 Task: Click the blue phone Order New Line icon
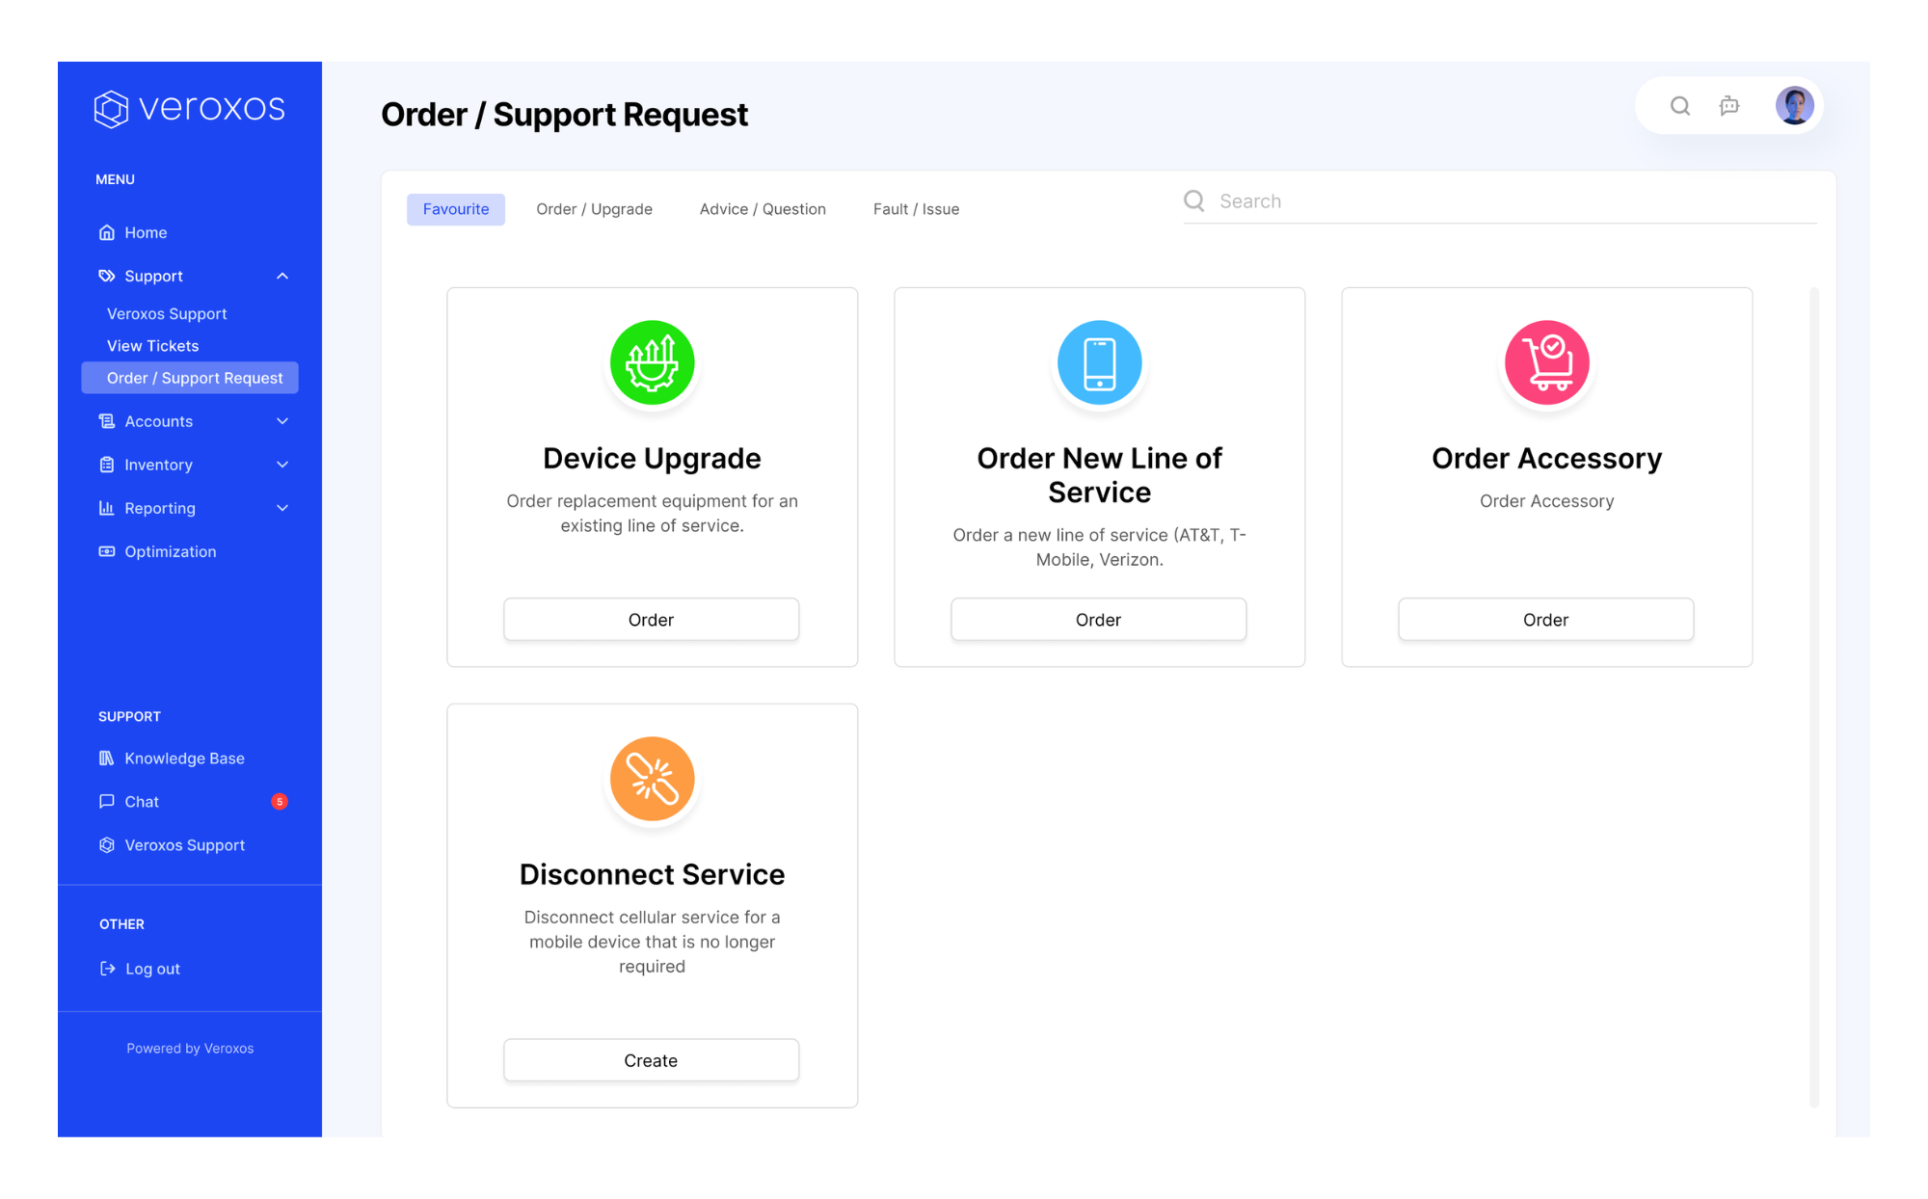pos(1099,362)
